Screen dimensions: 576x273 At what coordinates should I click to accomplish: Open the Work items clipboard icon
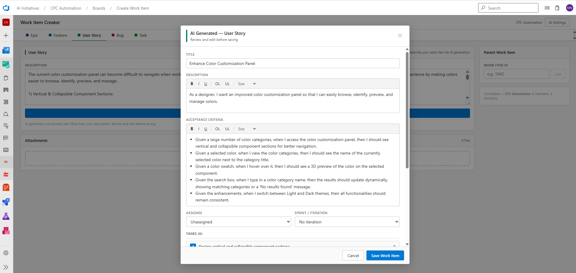6,78
